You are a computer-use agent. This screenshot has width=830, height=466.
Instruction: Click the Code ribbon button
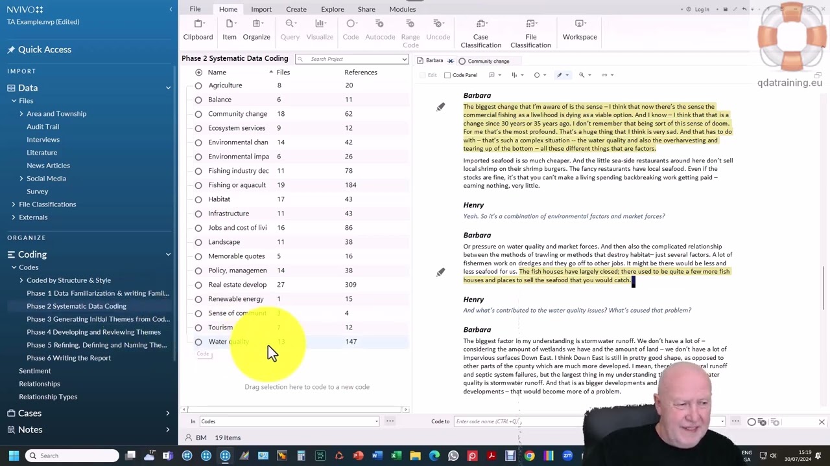[351, 30]
